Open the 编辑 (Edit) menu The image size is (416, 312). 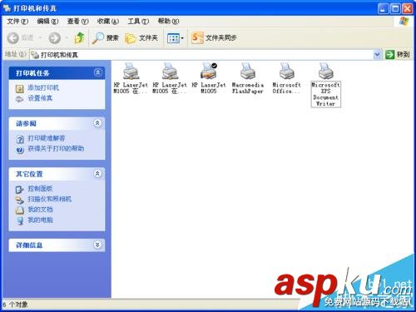(x=47, y=22)
